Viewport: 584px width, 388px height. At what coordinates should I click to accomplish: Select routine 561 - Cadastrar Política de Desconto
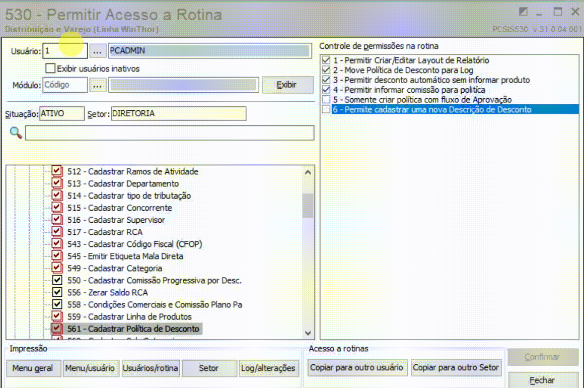point(133,329)
